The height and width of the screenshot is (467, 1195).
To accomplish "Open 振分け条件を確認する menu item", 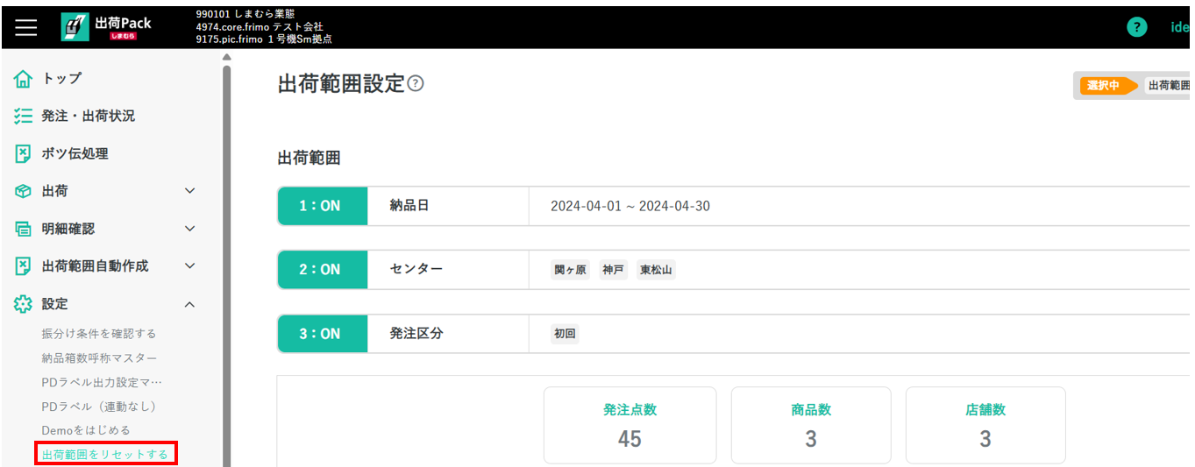I will pos(99,334).
